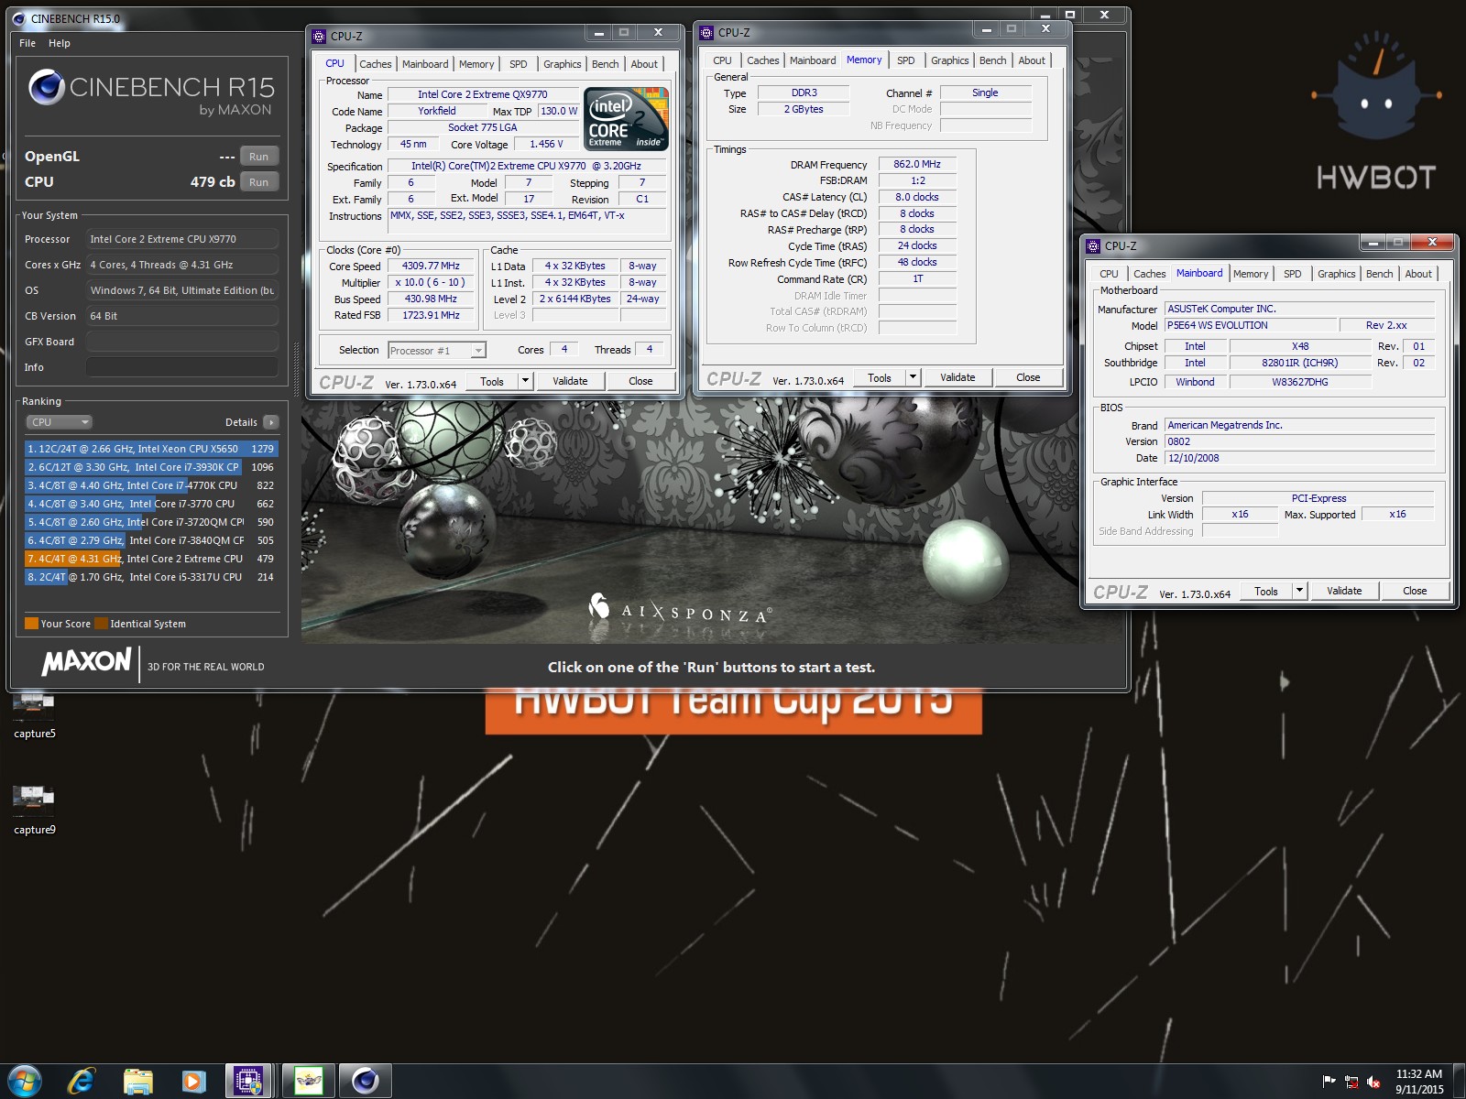The image size is (1466, 1099).
Task: Switch to Mainboard tab in CPU window
Action: (x=425, y=64)
